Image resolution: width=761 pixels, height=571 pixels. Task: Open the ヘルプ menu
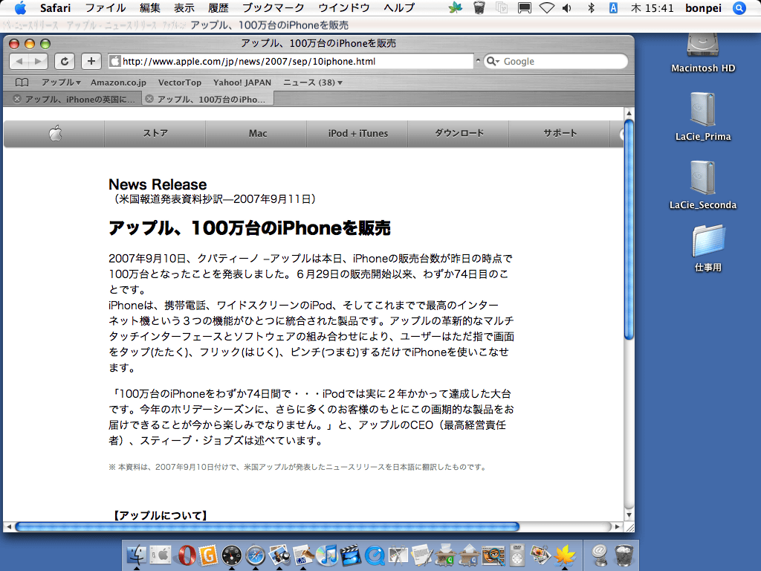399,7
